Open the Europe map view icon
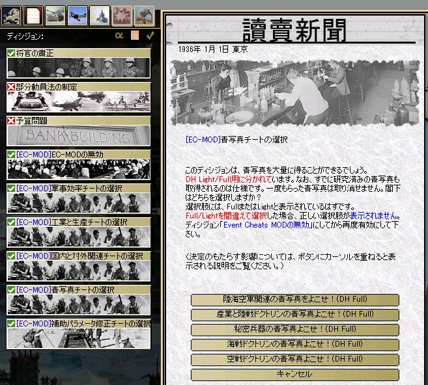Image resolution: width=428 pixels, height=385 pixels. click(x=14, y=14)
